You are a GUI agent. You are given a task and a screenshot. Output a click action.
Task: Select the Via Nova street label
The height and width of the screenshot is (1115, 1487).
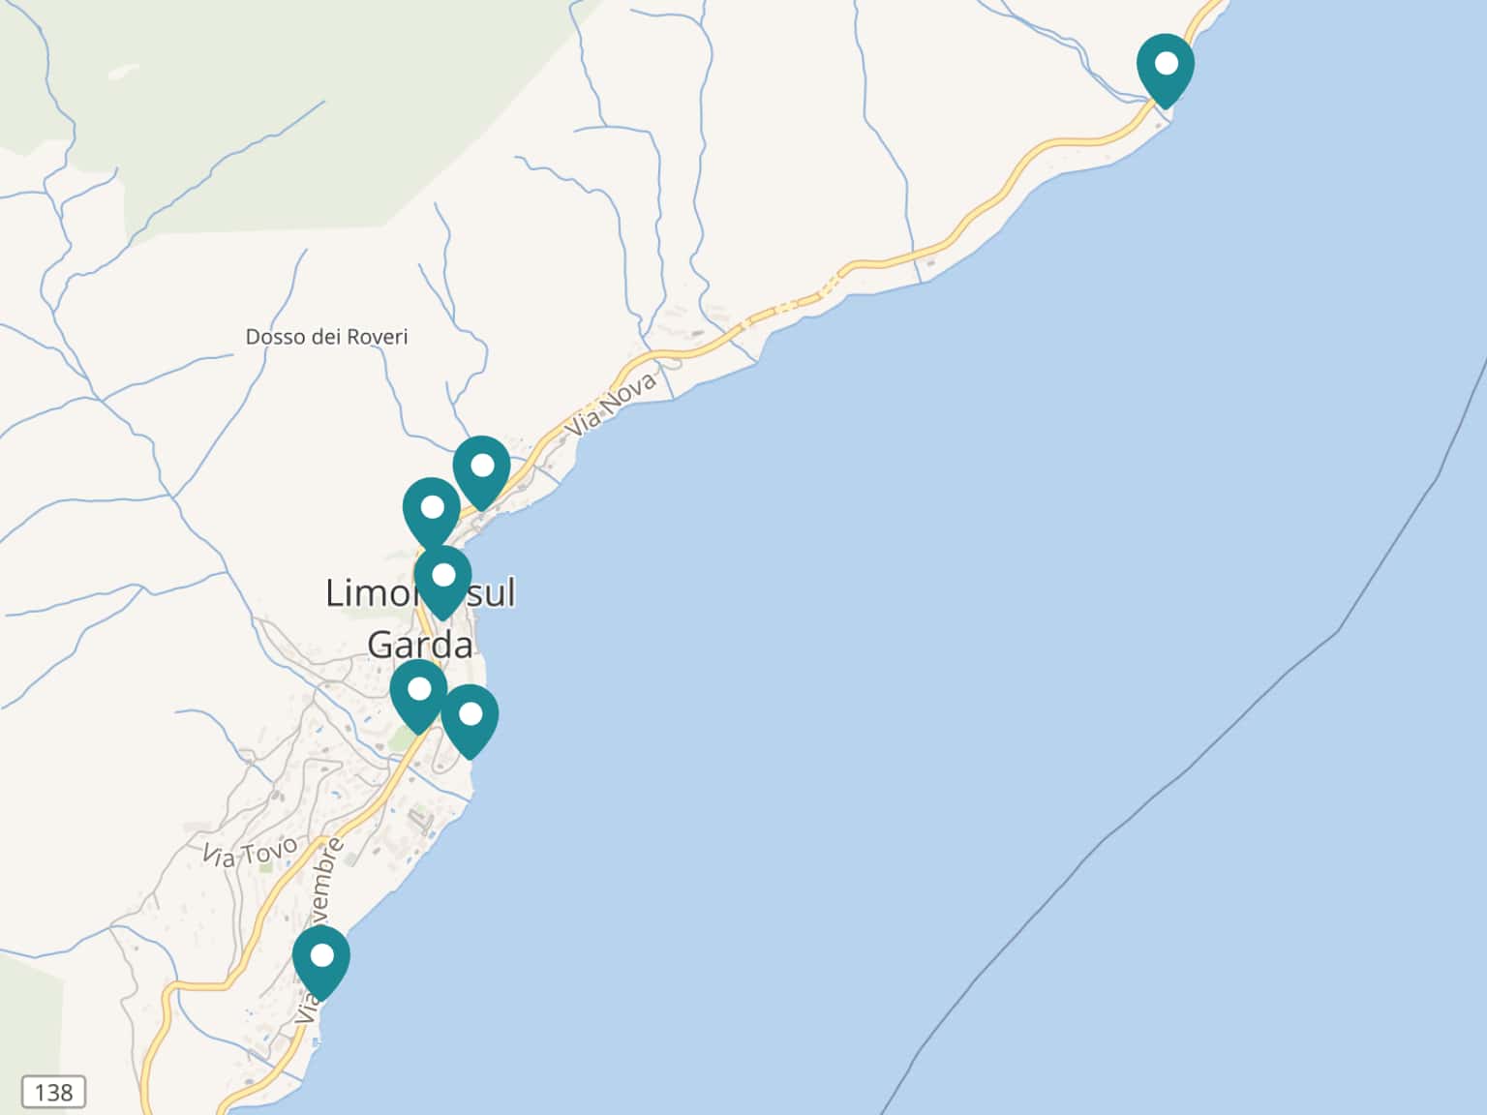613,403
